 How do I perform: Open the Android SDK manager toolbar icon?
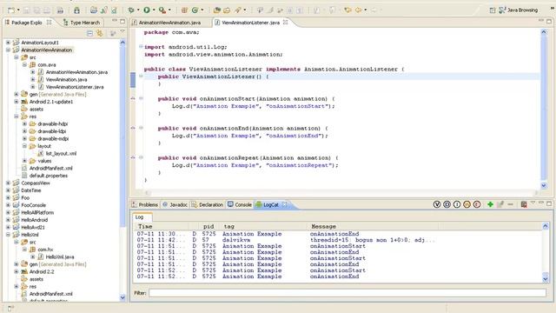click(77, 10)
